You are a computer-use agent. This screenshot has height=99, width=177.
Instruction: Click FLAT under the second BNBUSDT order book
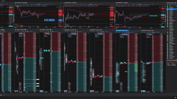(103, 92)
